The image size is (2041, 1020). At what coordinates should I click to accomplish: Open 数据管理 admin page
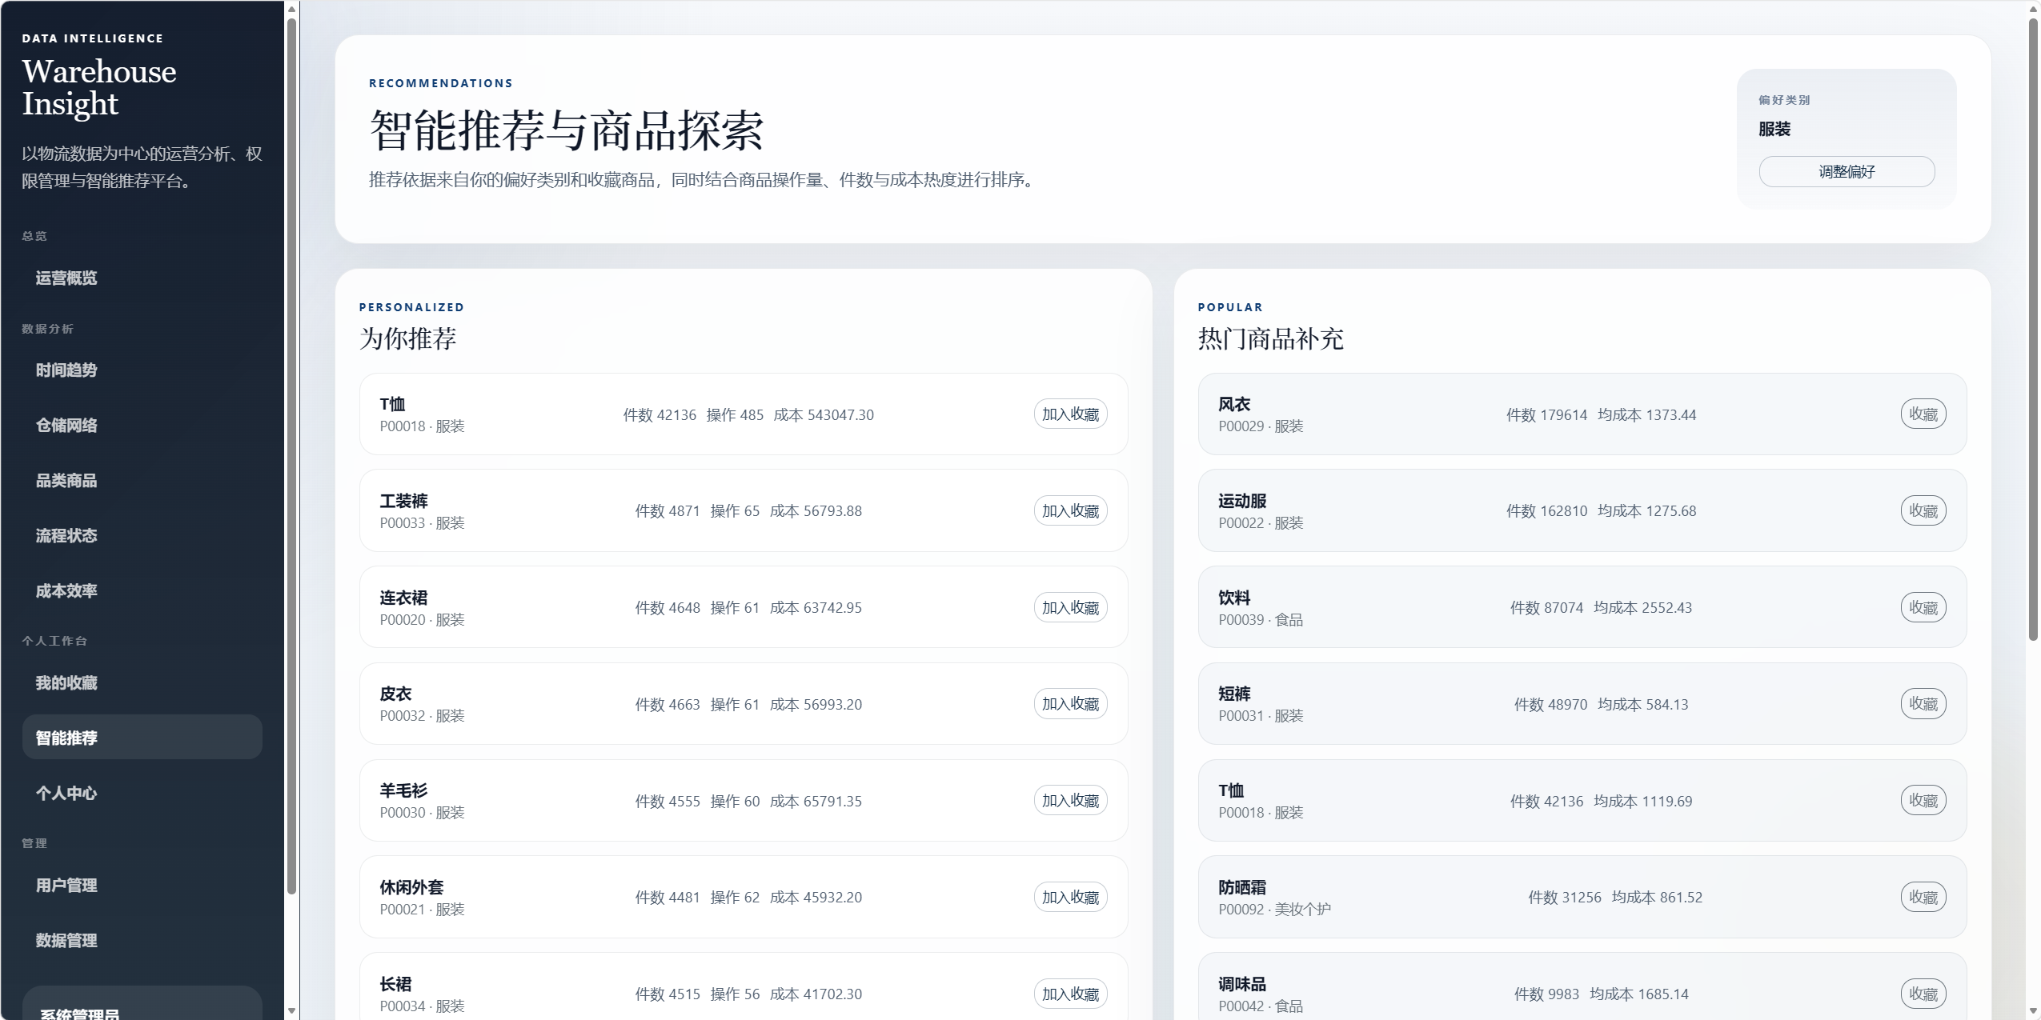click(x=66, y=941)
